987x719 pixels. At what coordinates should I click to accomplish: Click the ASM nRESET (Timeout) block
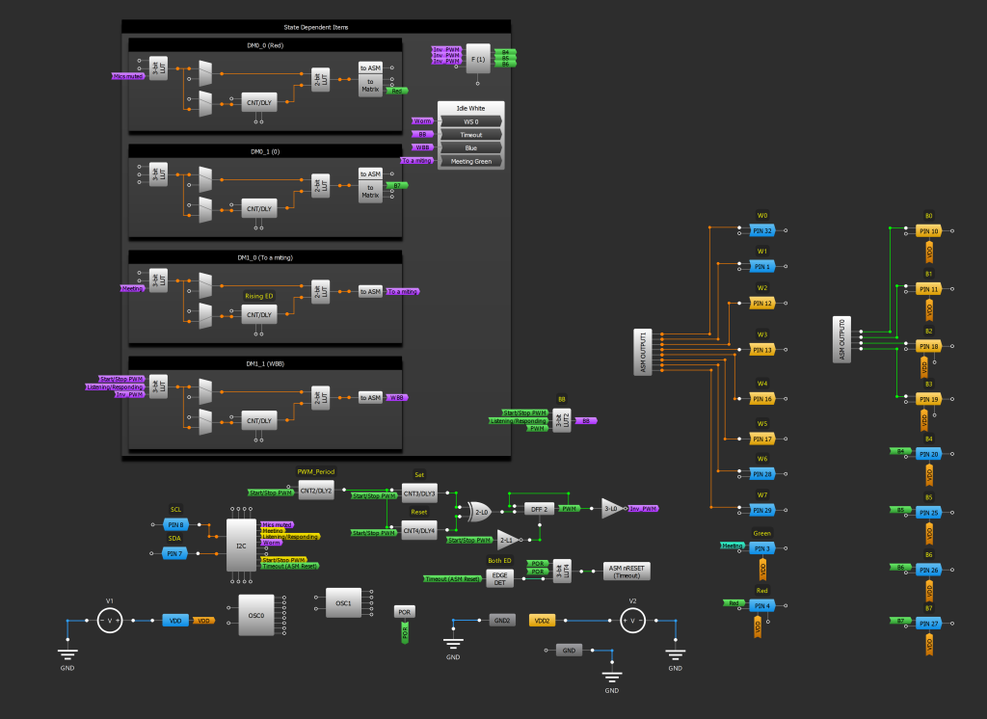tap(627, 571)
